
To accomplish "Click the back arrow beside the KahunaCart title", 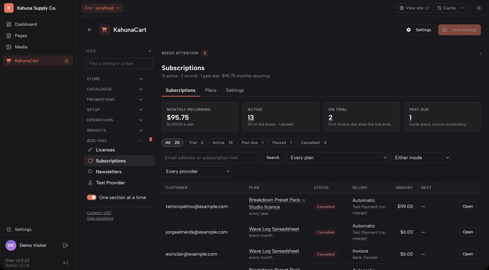I will point(90,30).
